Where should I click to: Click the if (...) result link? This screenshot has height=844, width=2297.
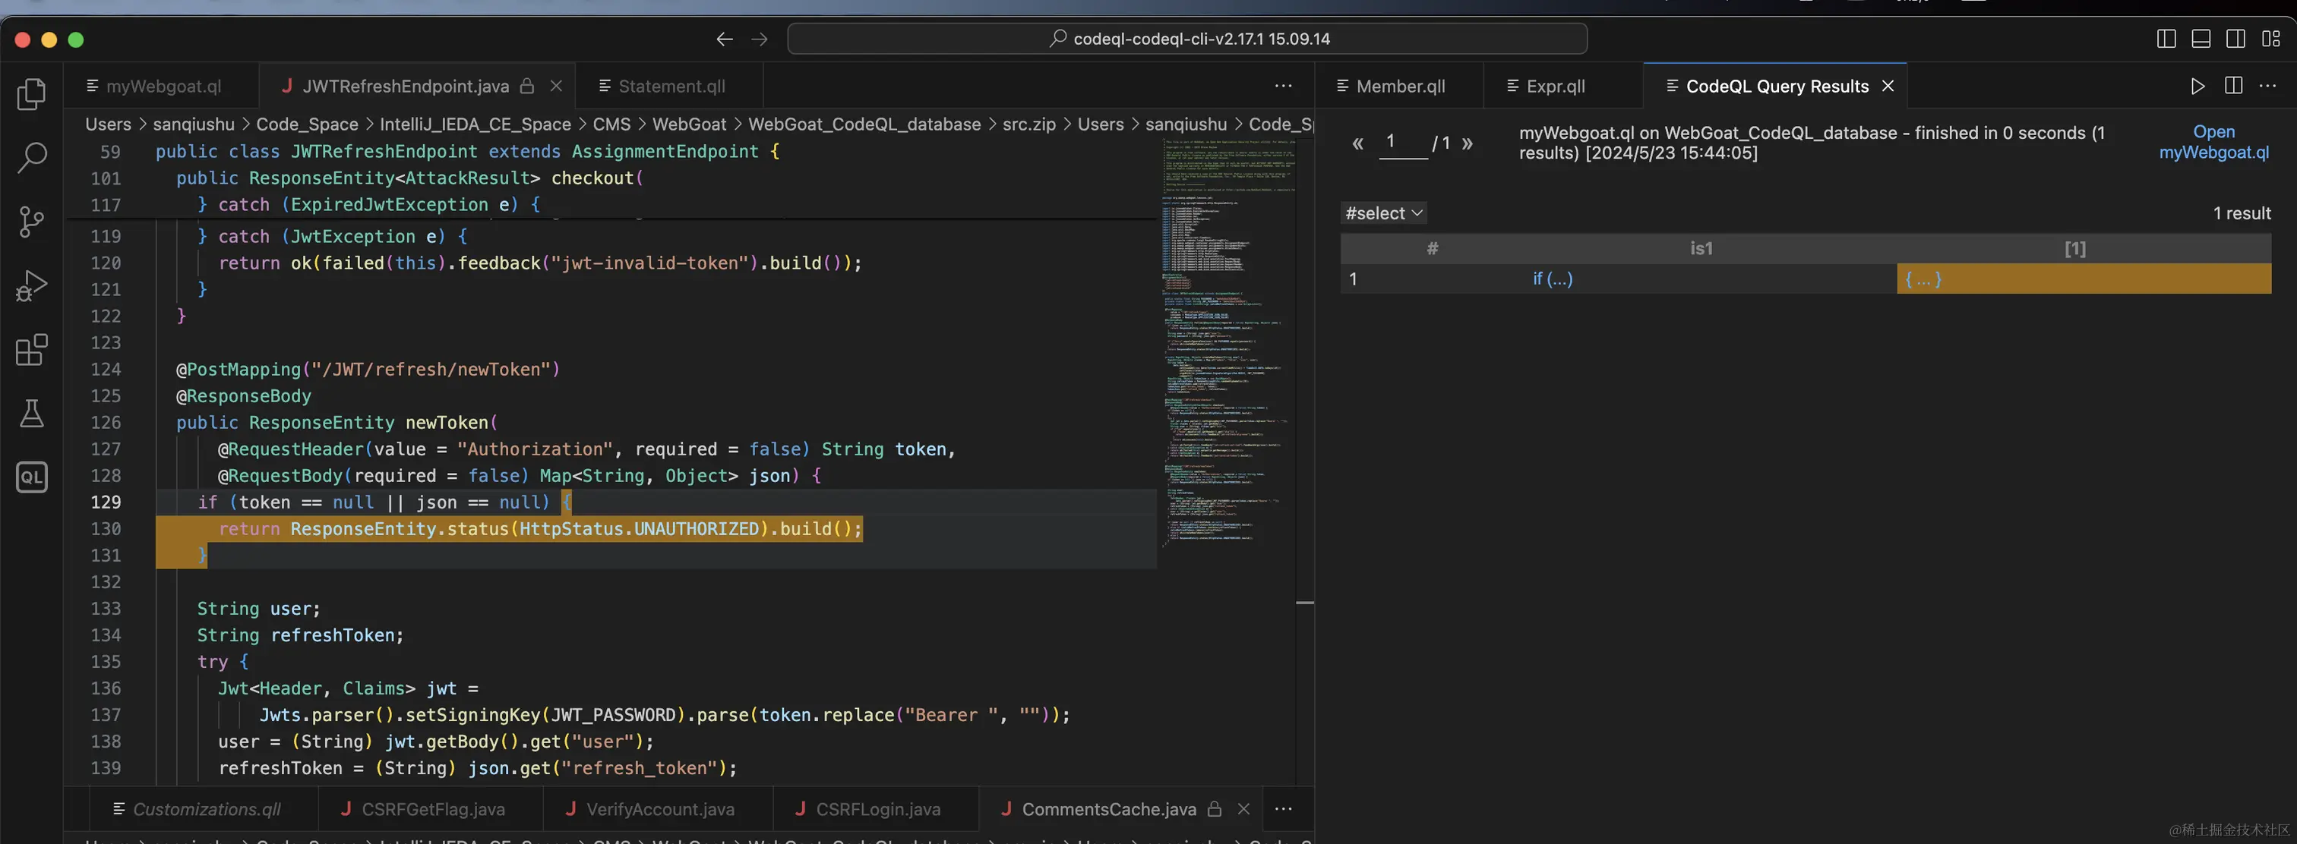1553,279
